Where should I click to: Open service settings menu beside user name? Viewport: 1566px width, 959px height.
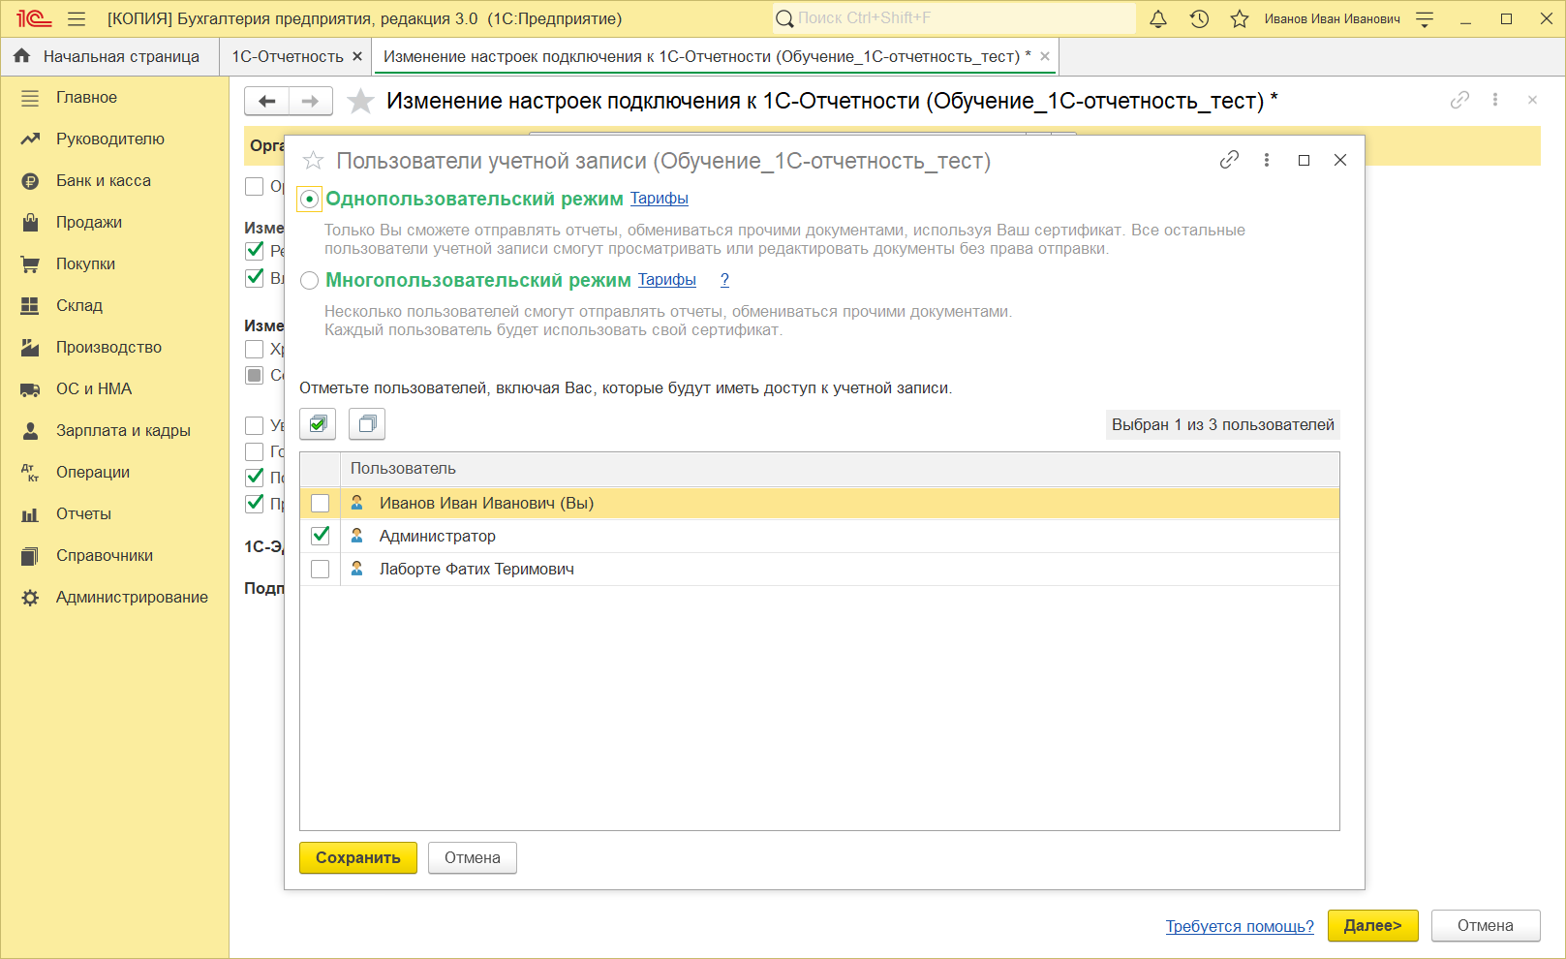tap(1425, 18)
